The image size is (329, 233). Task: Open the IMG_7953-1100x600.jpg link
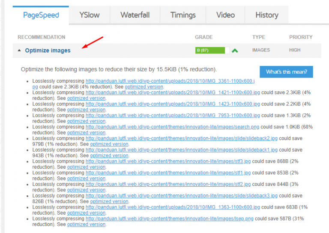tap(173, 116)
